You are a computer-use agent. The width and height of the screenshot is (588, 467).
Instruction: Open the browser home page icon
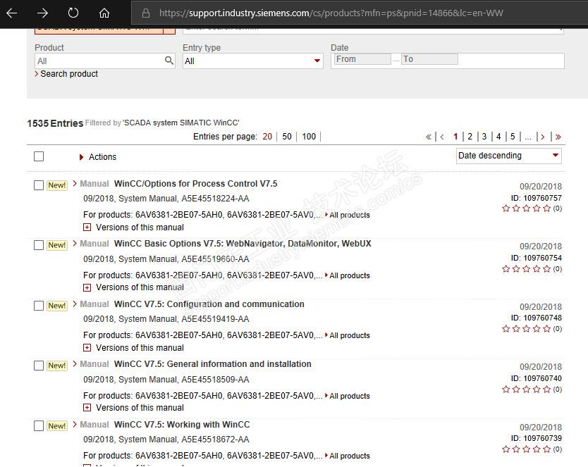click(x=104, y=13)
